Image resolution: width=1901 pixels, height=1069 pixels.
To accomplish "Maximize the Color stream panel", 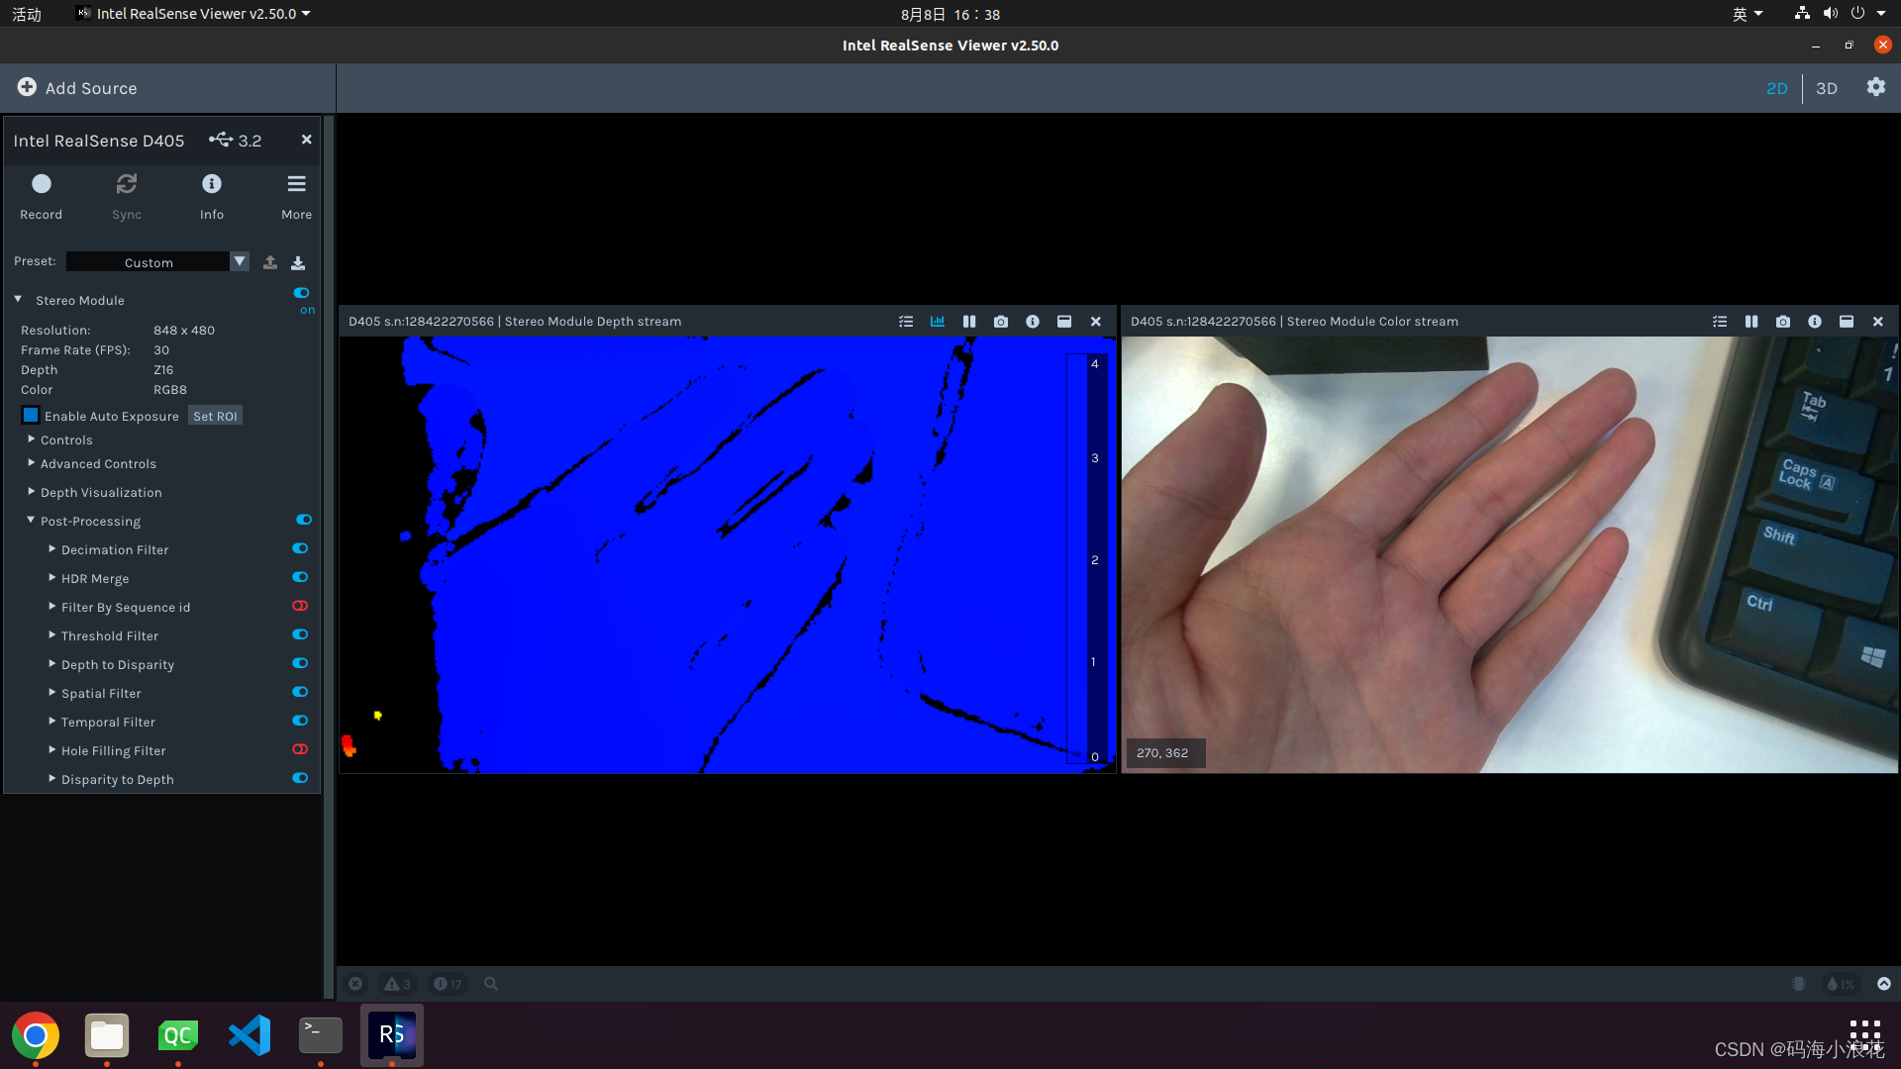I will 1847,322.
